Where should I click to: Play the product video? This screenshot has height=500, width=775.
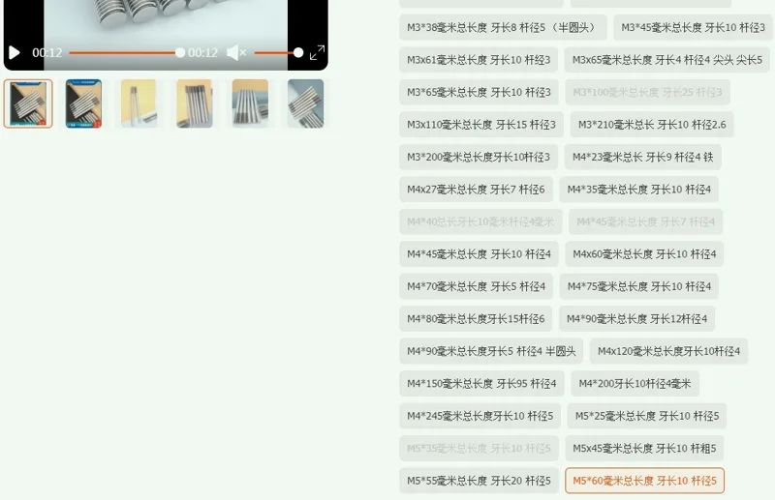tap(15, 52)
